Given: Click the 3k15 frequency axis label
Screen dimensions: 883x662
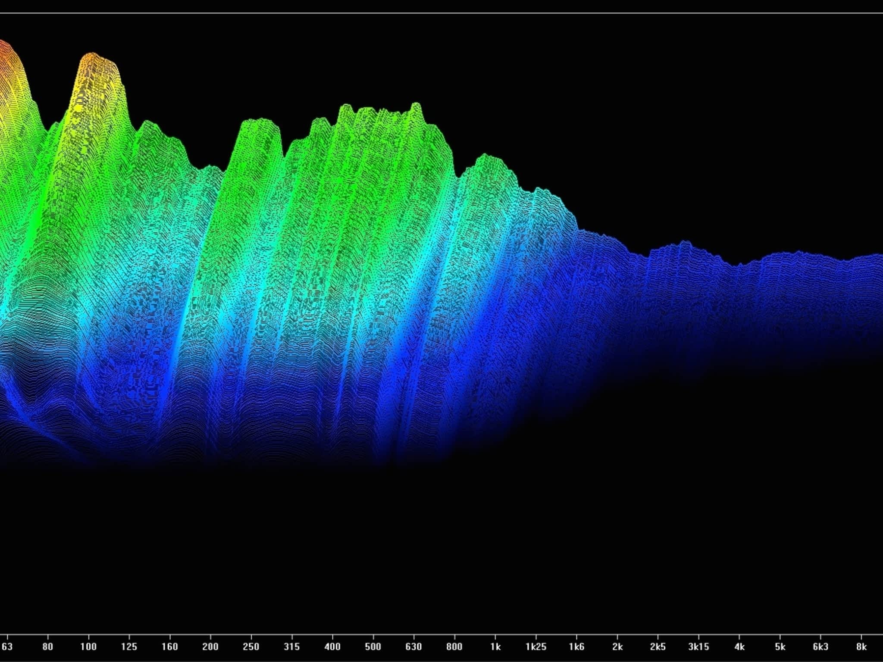Looking at the screenshot, I should (698, 647).
